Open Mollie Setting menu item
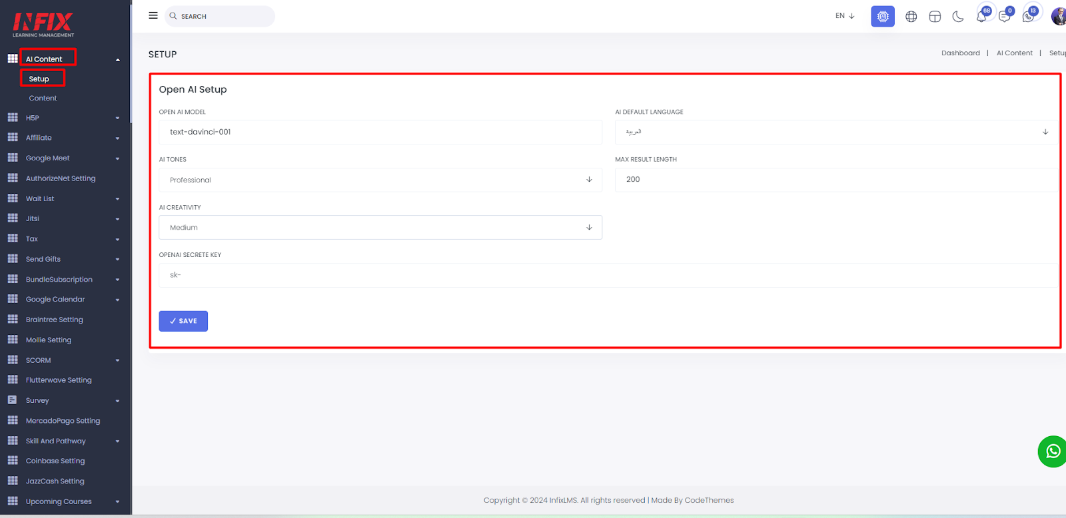 pyautogui.click(x=49, y=340)
